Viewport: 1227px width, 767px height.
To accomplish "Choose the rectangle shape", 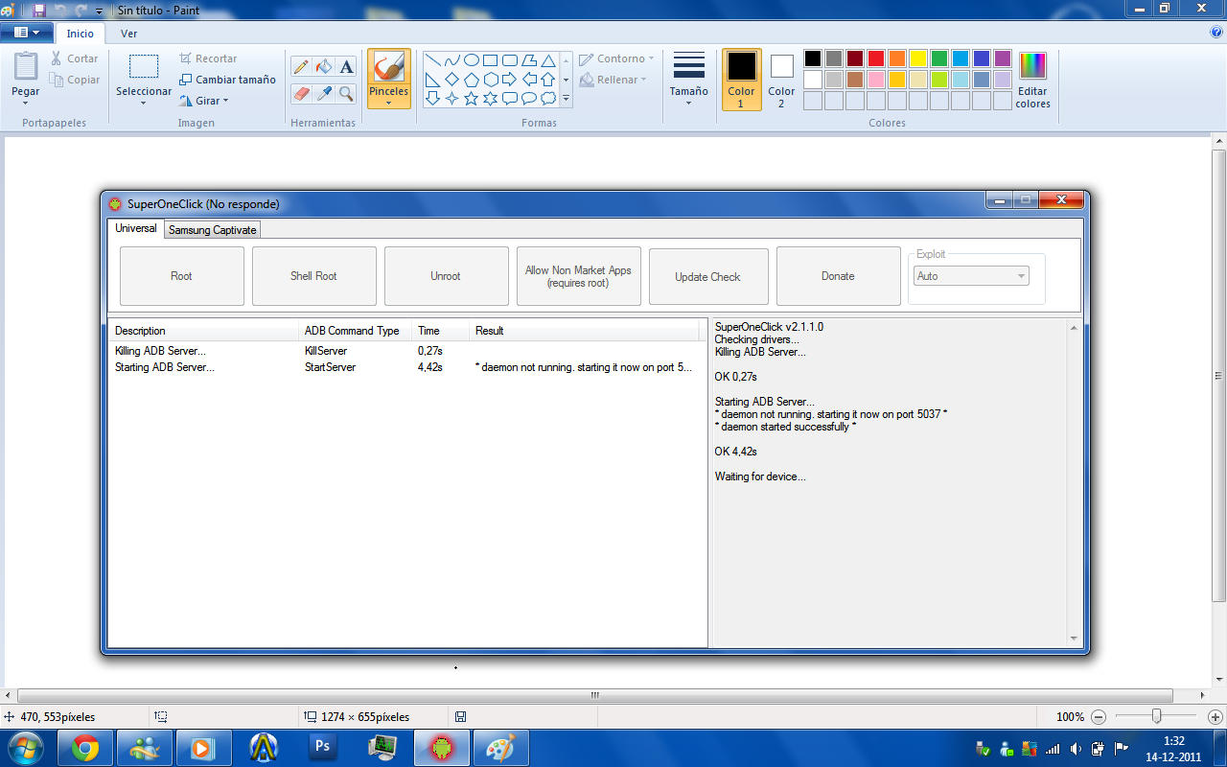I will 490,60.
